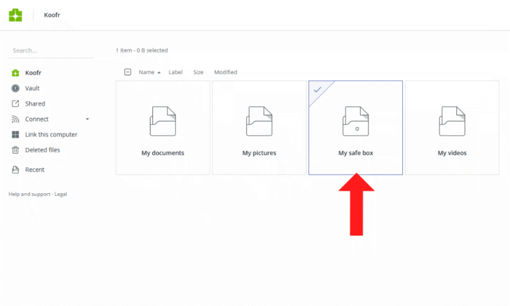Open Deleted files trash icon
Viewport: 510px width, 306px height.
click(15, 150)
